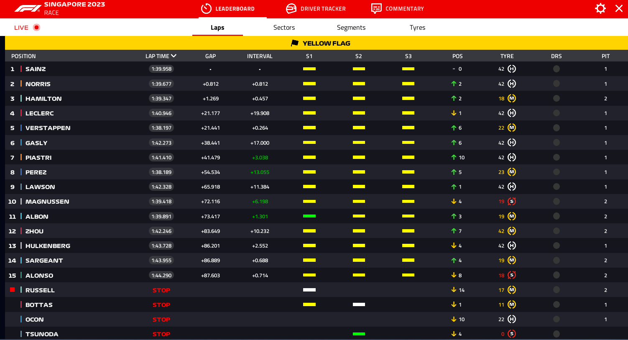This screenshot has width=628, height=340.
Task: Click Magnussen soft tyre icon
Action: tap(512, 202)
